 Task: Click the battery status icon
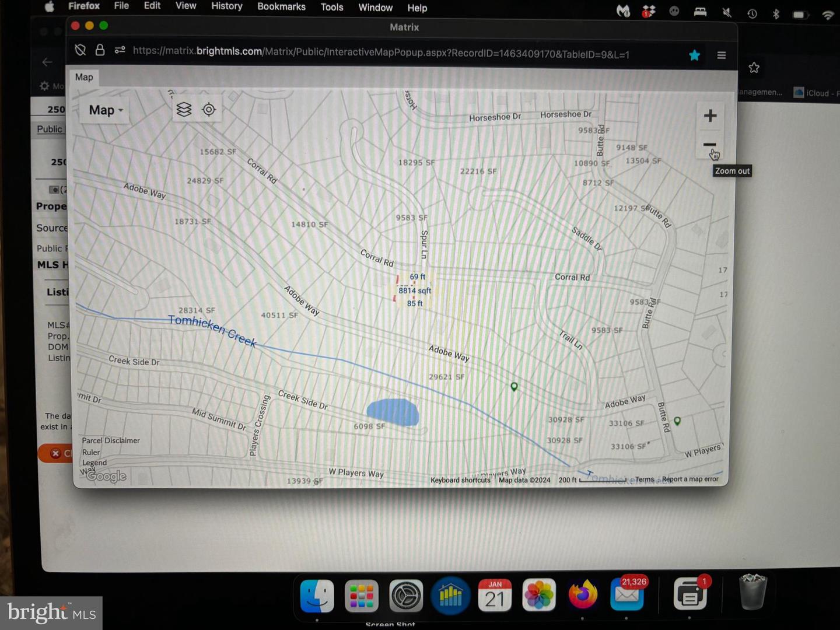[800, 14]
